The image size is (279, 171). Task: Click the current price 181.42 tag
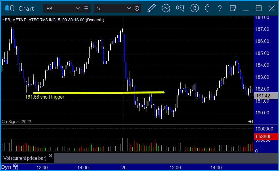point(266,96)
